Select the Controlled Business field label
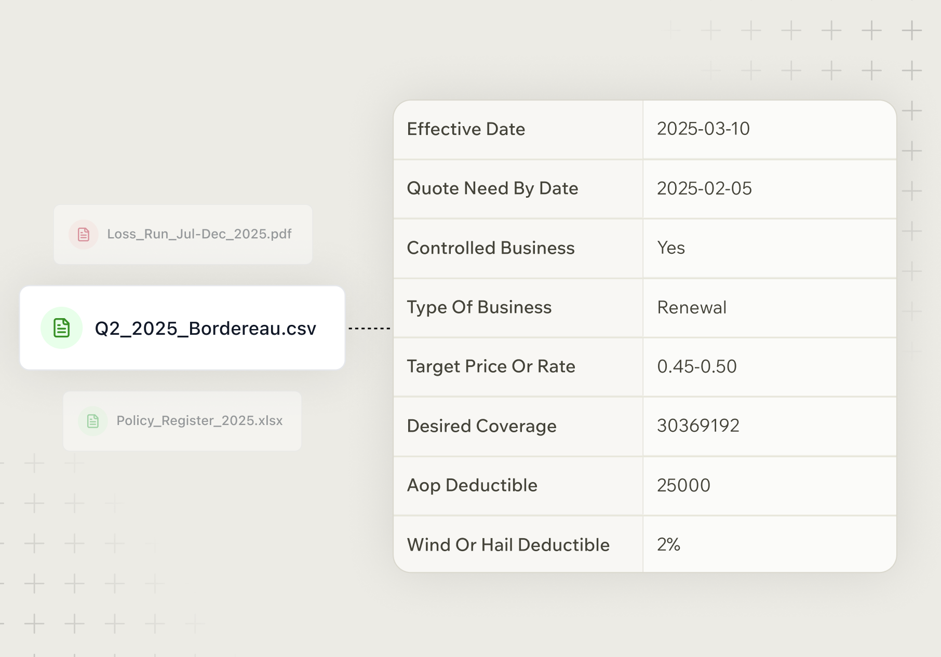 click(x=491, y=248)
